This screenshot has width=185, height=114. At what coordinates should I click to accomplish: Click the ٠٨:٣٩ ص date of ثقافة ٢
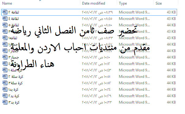click(x=97, y=12)
